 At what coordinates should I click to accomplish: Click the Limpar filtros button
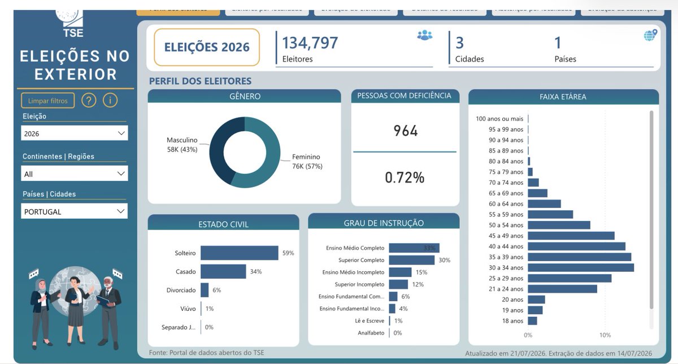coord(48,101)
